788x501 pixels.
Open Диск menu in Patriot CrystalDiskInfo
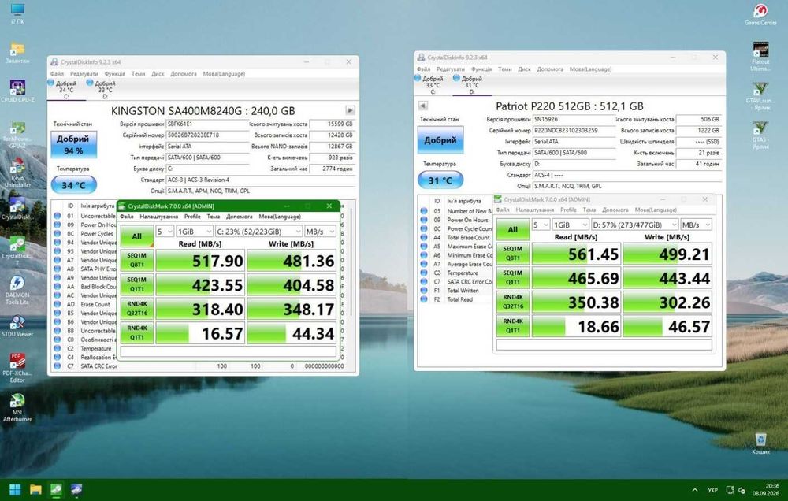[524, 69]
